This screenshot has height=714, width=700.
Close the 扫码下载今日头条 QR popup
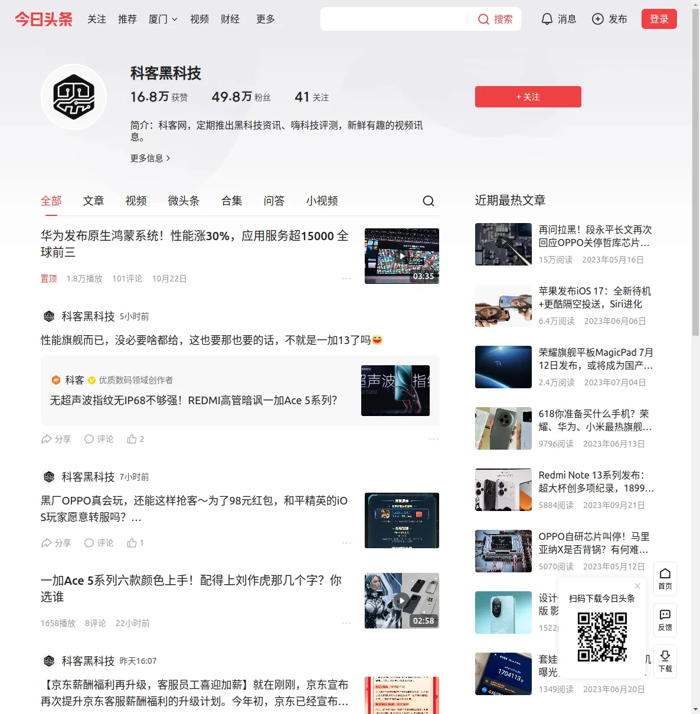click(x=637, y=586)
